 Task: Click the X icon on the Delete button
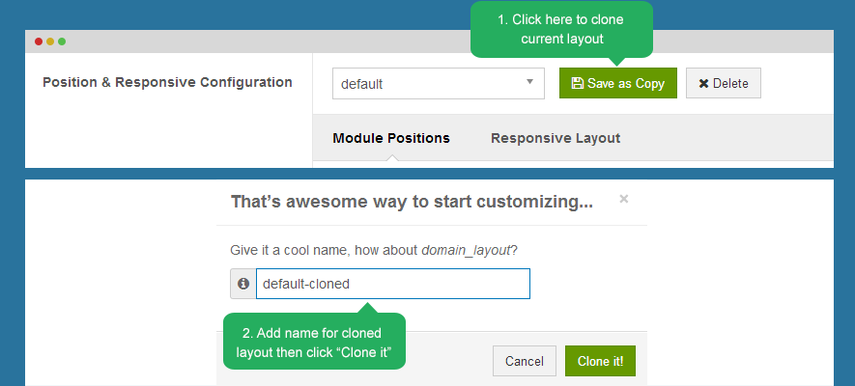703,84
